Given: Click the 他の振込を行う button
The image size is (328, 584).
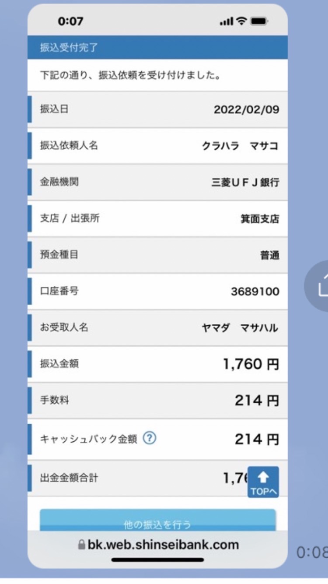Looking at the screenshot, I should 158,521.
